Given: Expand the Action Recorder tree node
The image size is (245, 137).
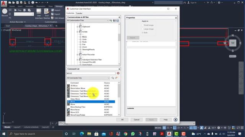Looking at the screenshot, I should coord(77,54).
